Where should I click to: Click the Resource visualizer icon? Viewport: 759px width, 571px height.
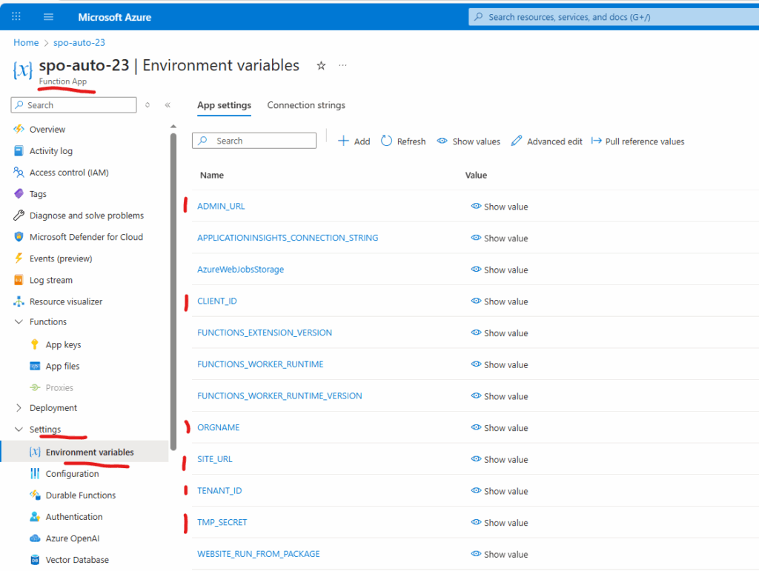coord(19,301)
